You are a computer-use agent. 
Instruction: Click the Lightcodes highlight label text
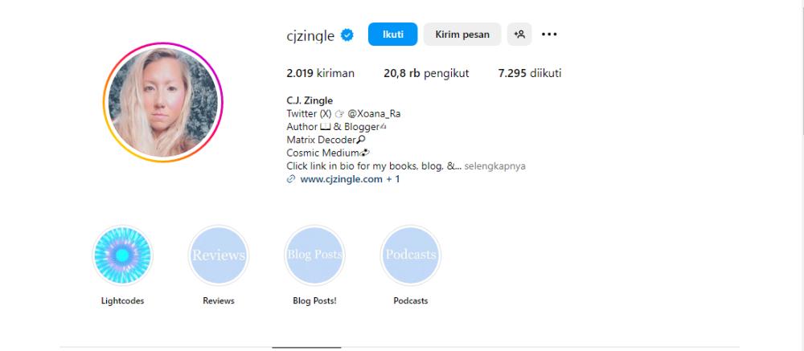[x=122, y=300]
